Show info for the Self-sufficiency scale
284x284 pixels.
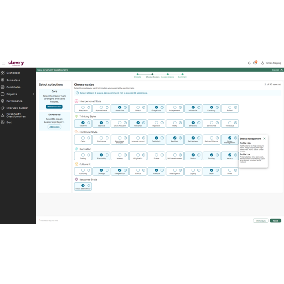[x=217, y=138]
